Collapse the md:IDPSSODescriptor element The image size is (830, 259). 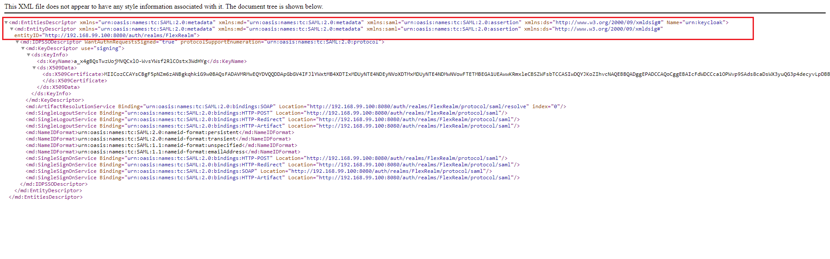point(17,42)
